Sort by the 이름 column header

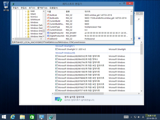pyautogui.click(x=55, y=12)
